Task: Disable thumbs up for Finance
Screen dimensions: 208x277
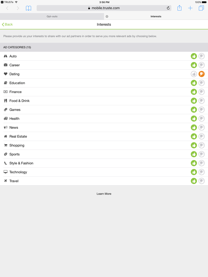Action: [194, 92]
